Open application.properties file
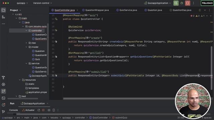This screenshot has width=214, height=120. (x=36, y=92)
